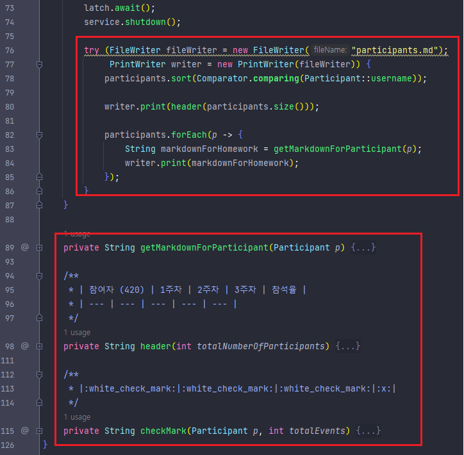
Task: Click the totalNumberOfParticipants parameter
Action: tap(261, 346)
